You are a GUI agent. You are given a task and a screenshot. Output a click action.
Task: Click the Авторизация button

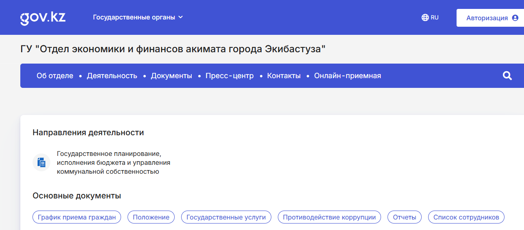point(490,18)
